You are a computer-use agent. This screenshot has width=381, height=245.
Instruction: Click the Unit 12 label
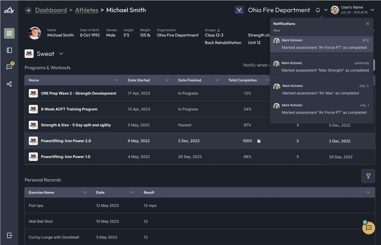tap(254, 43)
